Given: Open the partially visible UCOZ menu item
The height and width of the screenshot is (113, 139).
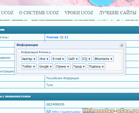Looking at the screenshot, I should pos(7,13).
